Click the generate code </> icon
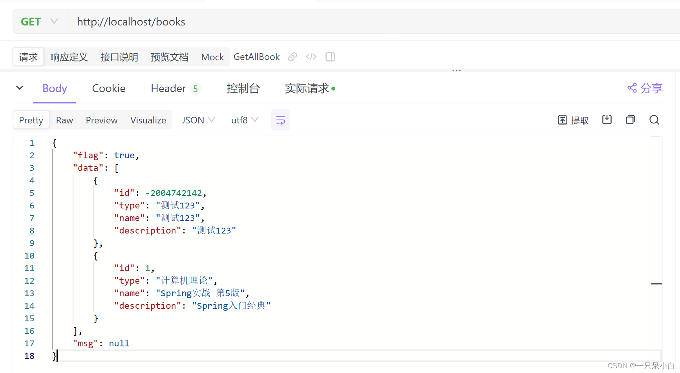This screenshot has width=680, height=373. (311, 57)
